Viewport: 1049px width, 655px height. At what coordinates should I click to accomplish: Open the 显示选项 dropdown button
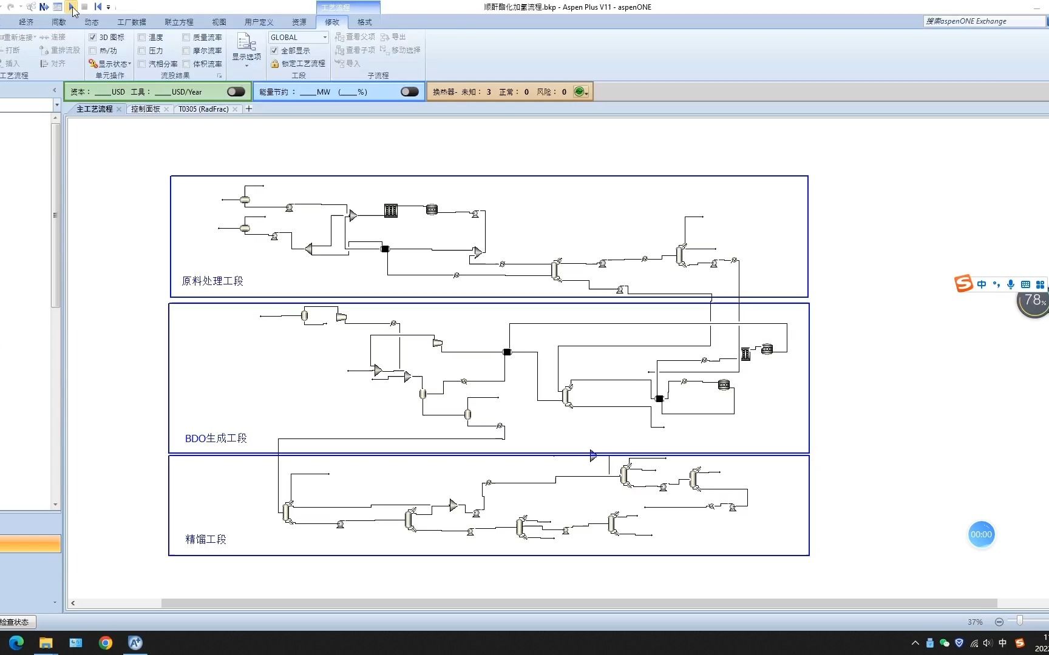tap(246, 50)
